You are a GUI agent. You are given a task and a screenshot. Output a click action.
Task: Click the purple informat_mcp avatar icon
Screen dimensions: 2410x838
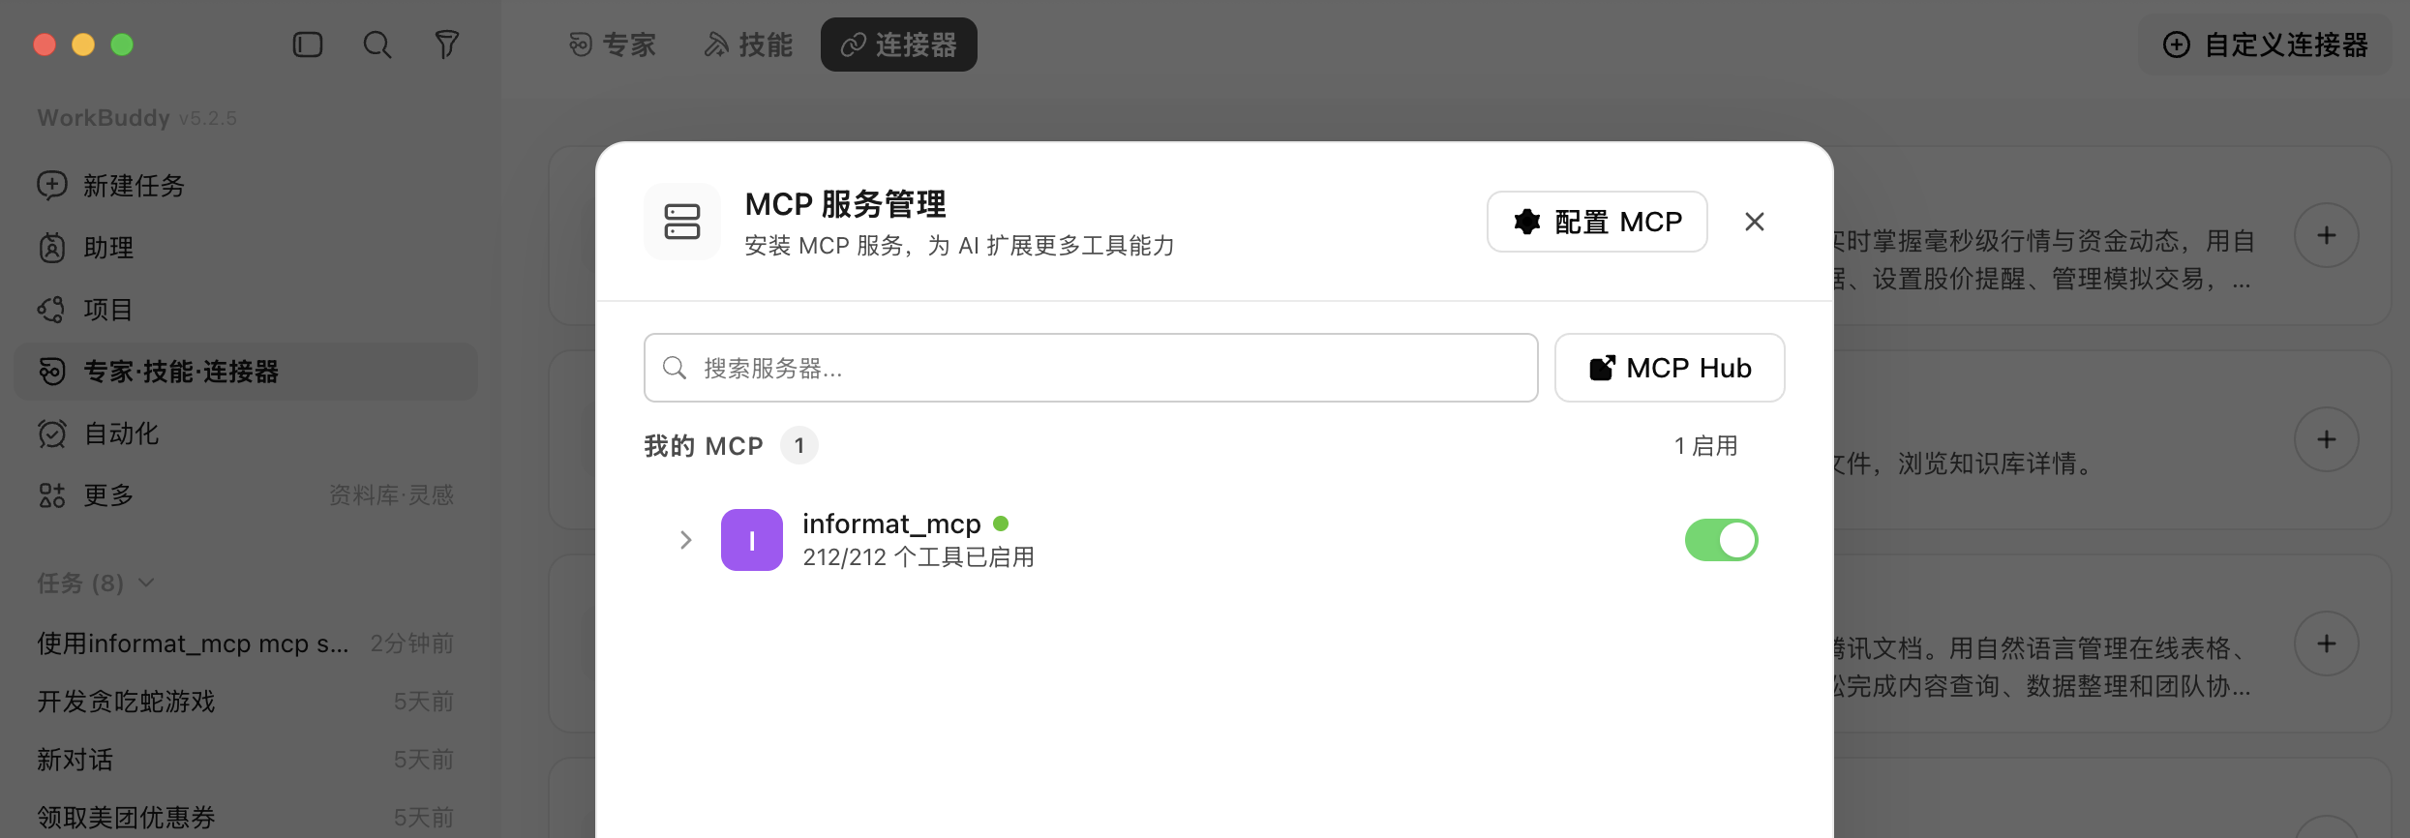click(x=752, y=540)
